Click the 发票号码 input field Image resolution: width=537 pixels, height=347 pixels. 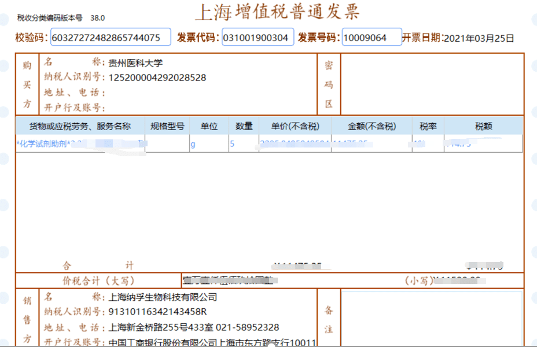pos(372,38)
